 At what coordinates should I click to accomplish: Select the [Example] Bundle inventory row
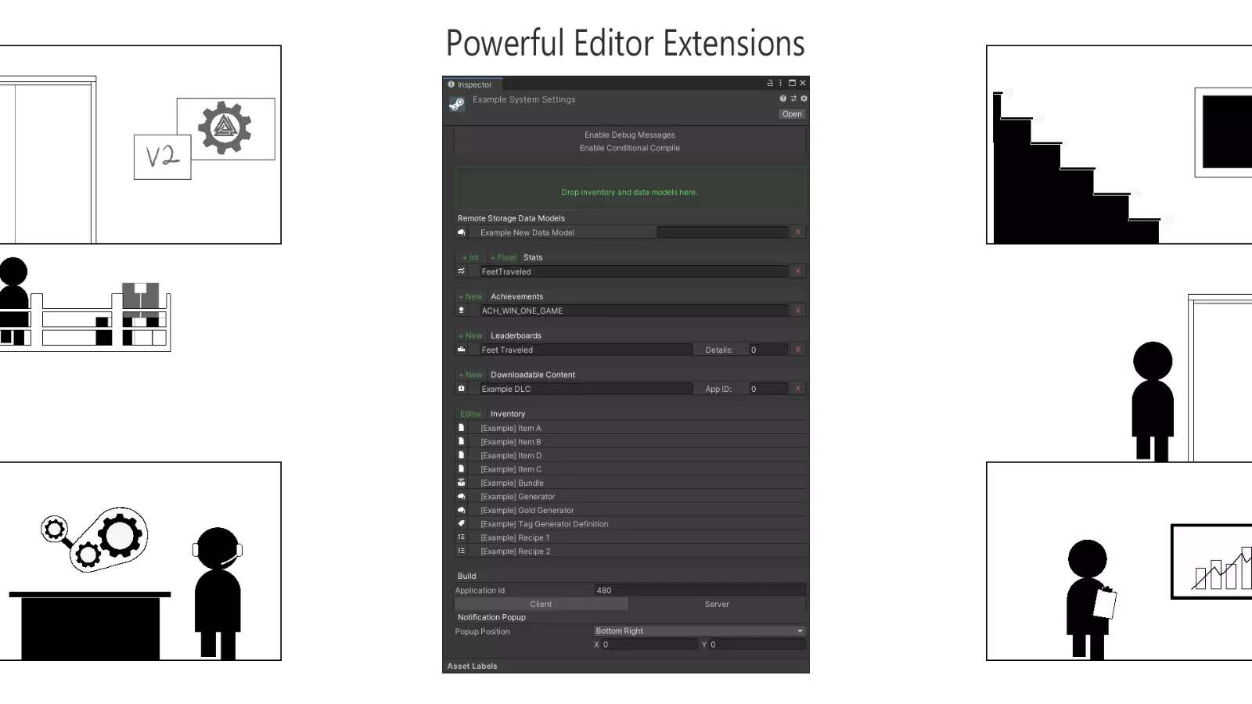click(x=630, y=483)
